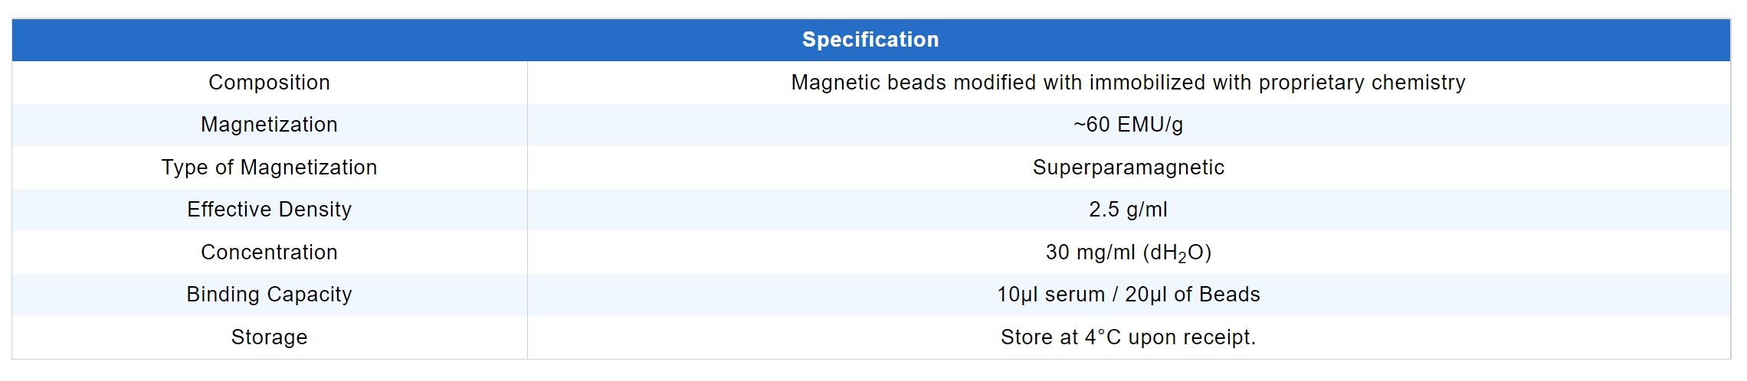The image size is (1747, 381).
Task: Select the 2.5 g/ml density value
Action: 1128,210
